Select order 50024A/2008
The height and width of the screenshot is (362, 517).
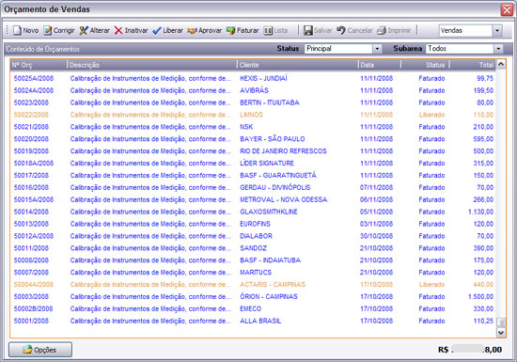tap(34, 90)
